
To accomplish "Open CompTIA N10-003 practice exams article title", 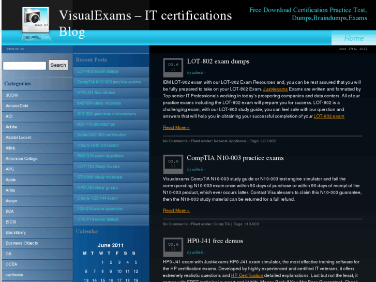I will pos(235,158).
